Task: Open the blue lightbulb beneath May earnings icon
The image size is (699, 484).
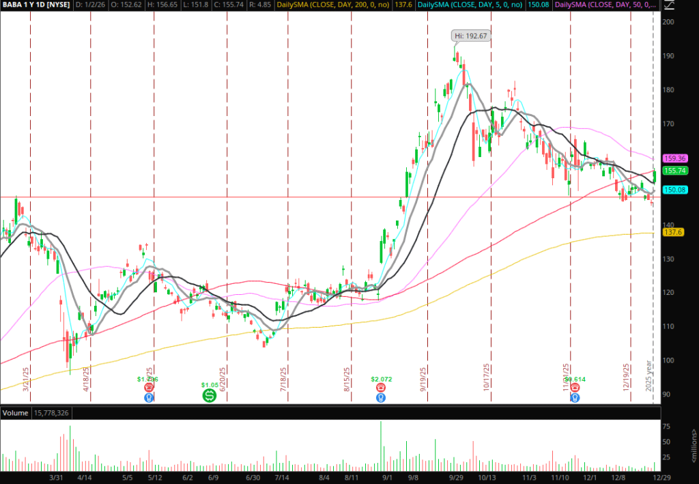Action: [x=148, y=397]
